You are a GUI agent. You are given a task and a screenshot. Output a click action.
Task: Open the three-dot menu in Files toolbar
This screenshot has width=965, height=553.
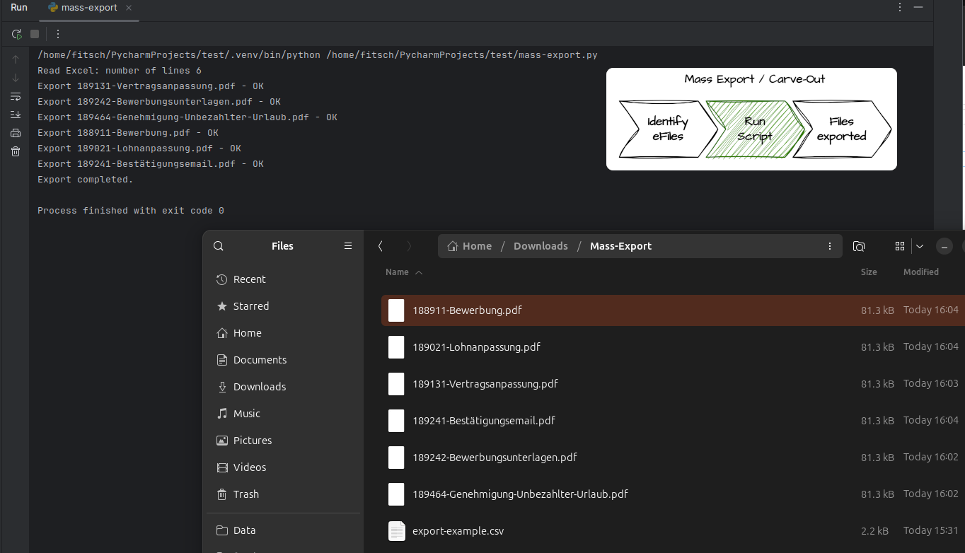[x=830, y=245]
